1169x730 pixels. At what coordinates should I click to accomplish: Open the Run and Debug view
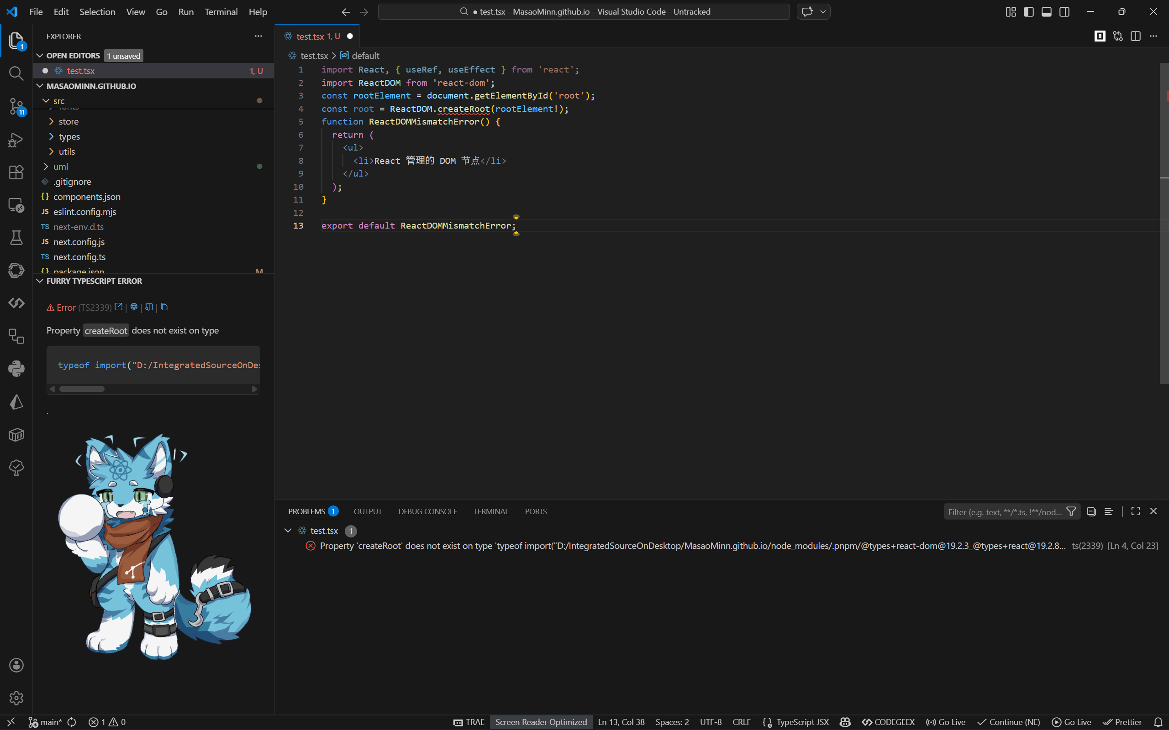[x=16, y=140]
